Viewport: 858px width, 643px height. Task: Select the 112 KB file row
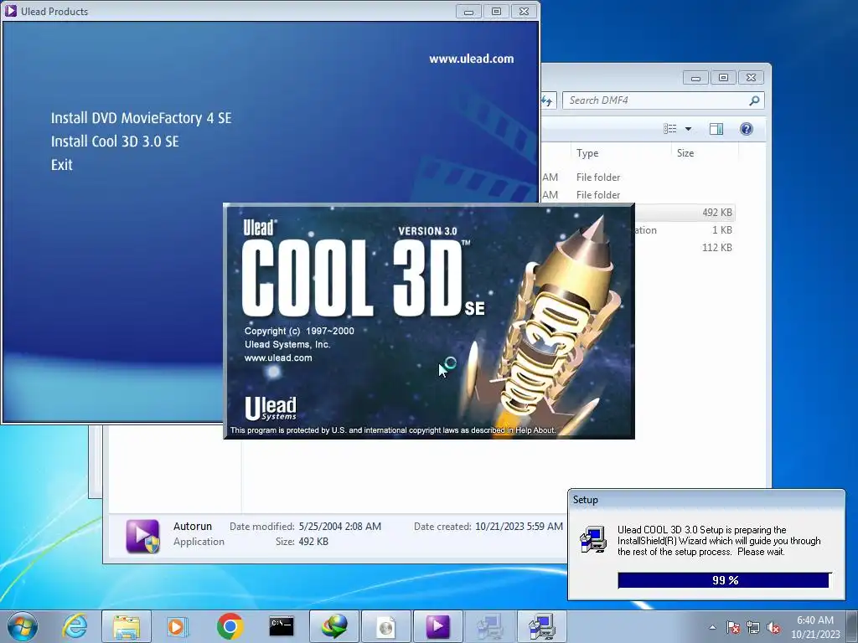point(685,248)
